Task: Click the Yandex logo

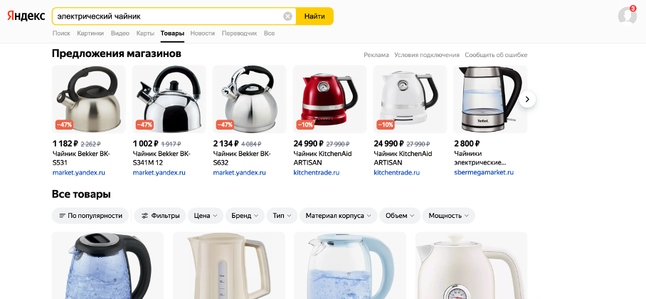Action: (x=26, y=16)
